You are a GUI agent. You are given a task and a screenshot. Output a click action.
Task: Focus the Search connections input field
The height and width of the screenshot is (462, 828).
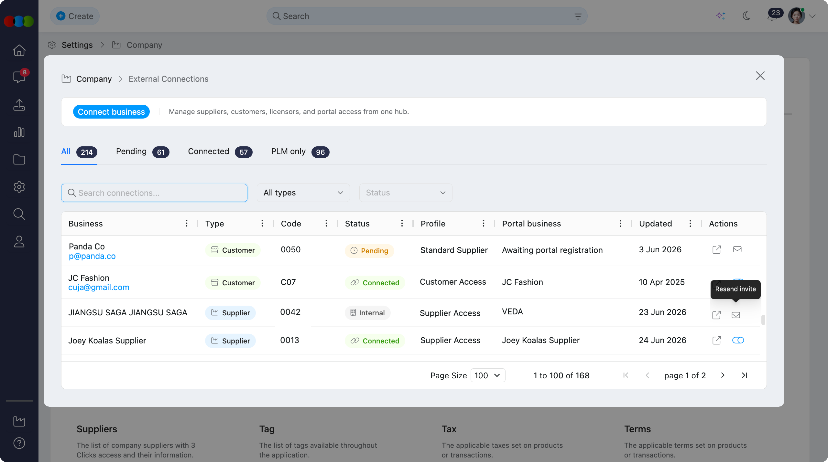click(154, 193)
